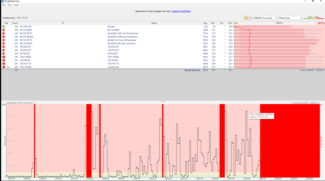Screen dimensions: 325x181
Task: Select the fritz.box name cell
Action: pyautogui.click(x=111, y=27)
